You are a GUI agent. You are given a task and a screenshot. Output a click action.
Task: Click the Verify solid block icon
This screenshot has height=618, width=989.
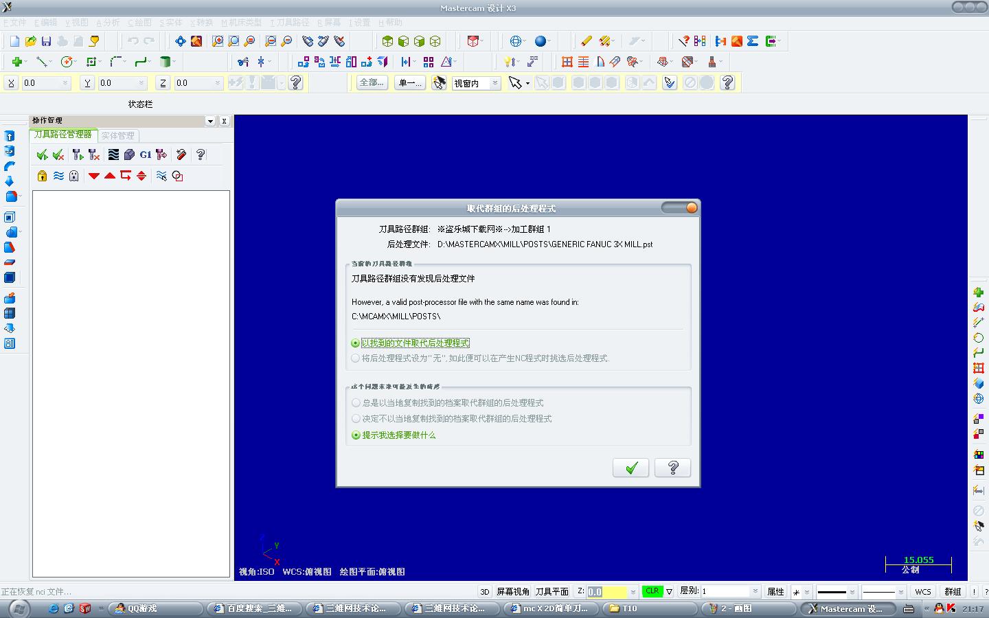[129, 154]
